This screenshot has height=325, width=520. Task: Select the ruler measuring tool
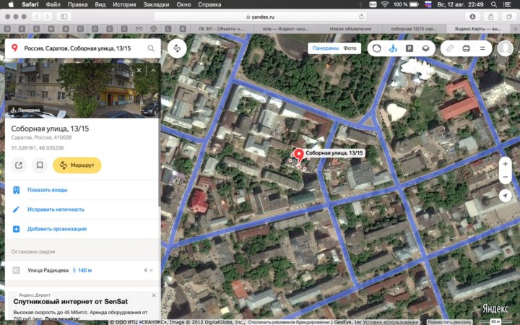pyautogui.click(x=450, y=48)
